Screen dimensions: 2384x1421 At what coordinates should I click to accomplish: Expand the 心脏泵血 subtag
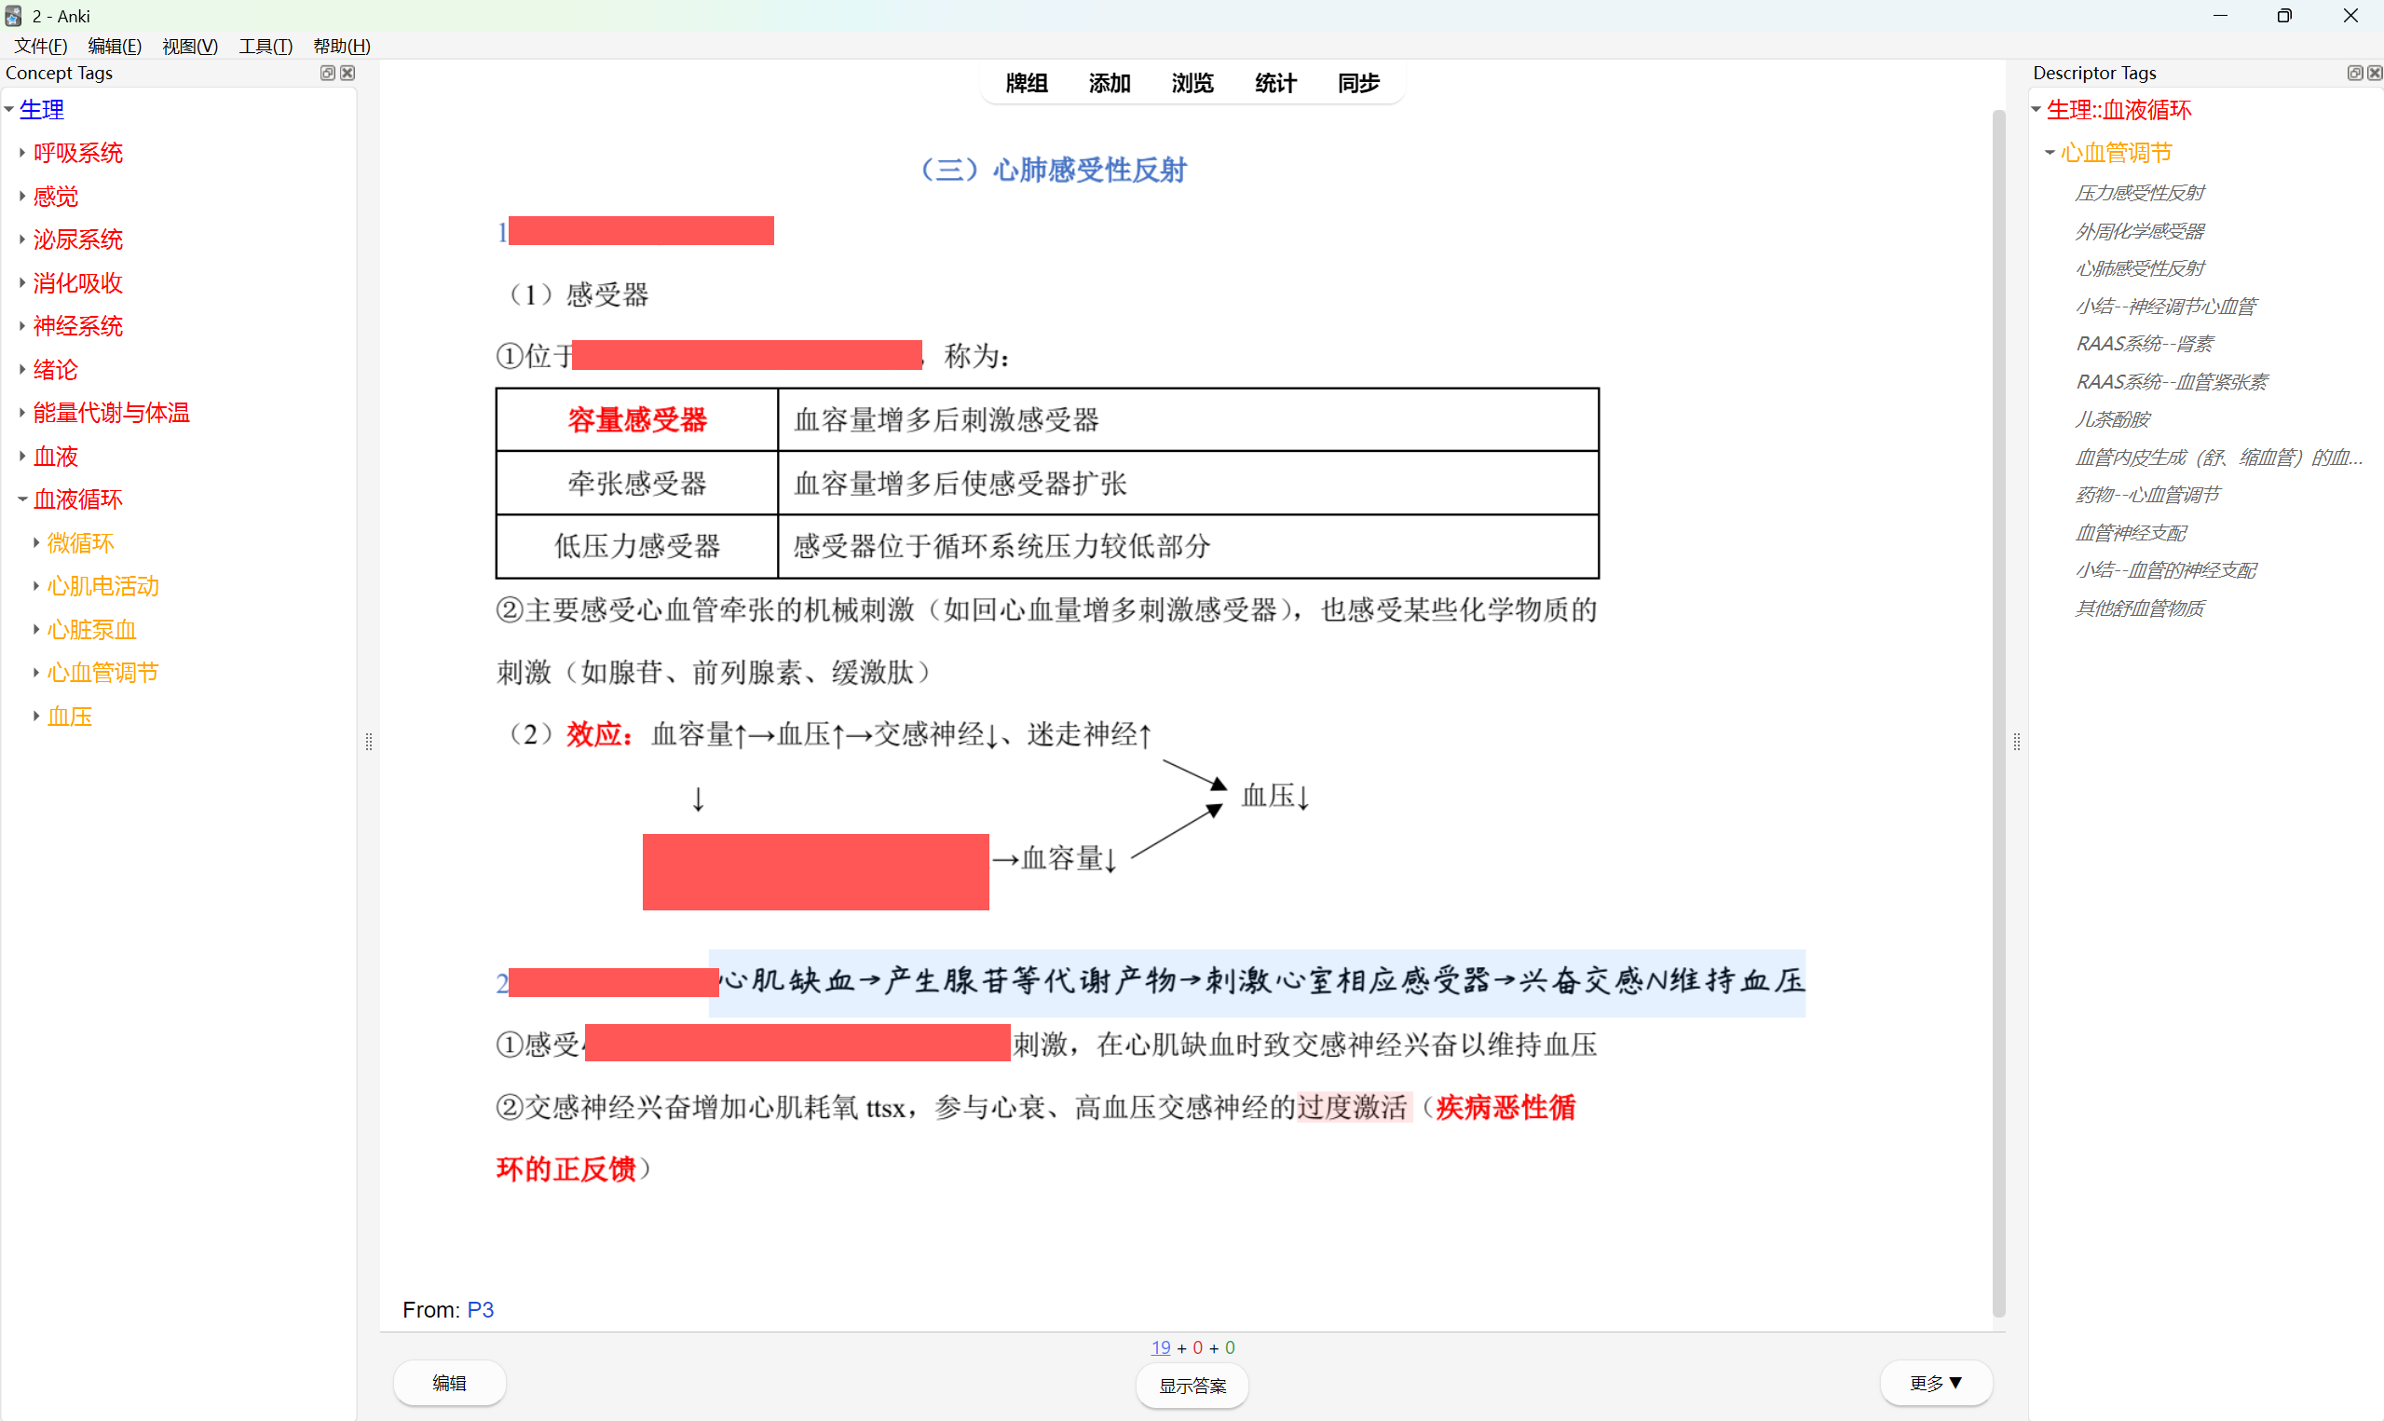36,629
